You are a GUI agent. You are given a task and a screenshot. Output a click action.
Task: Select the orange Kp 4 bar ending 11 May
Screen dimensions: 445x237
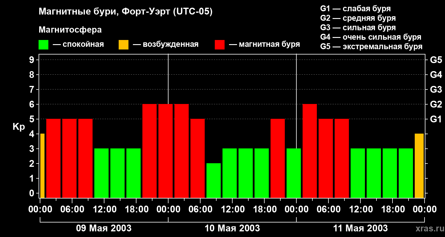point(419,166)
